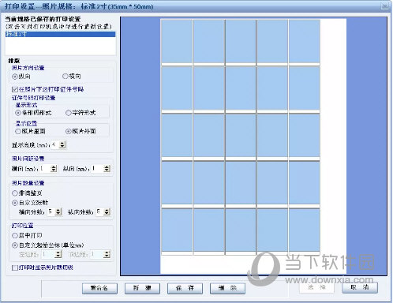
Task: Choose 字符形式 display format
Action: click(x=69, y=113)
